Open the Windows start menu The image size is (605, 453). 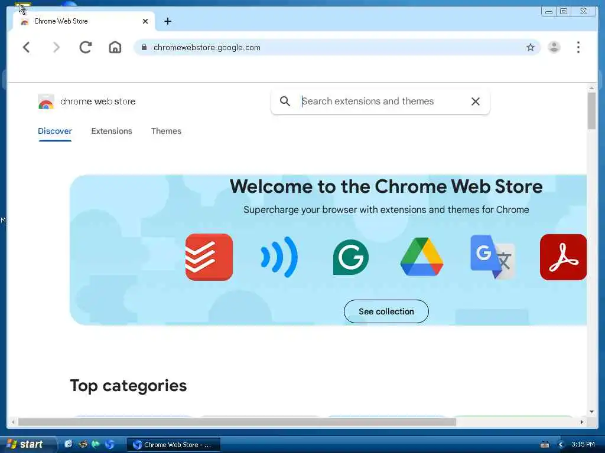coord(27,445)
